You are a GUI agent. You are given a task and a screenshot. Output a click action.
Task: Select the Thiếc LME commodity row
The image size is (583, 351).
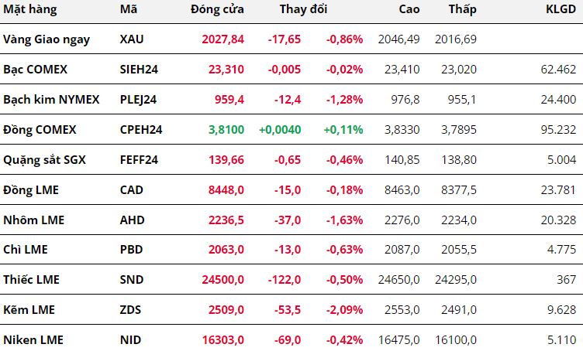point(31,280)
